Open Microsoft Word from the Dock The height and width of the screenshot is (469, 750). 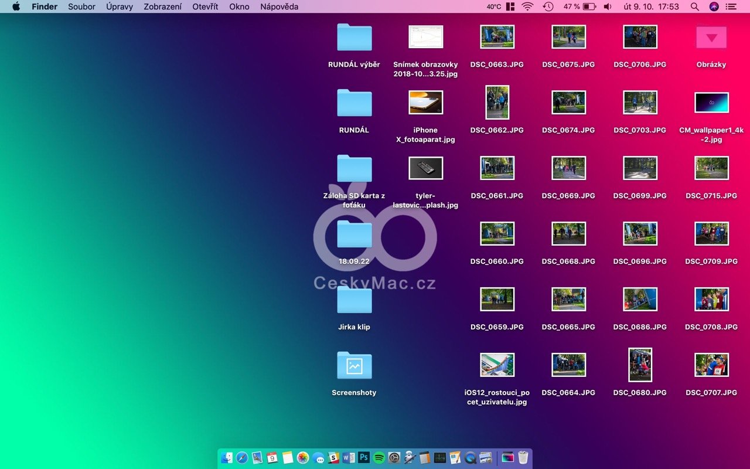[349, 458]
